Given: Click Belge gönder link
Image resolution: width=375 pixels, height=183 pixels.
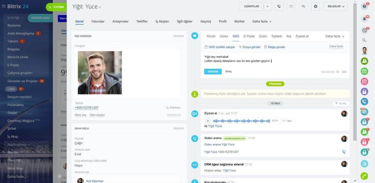Looking at the screenshot, I should (275, 47).
